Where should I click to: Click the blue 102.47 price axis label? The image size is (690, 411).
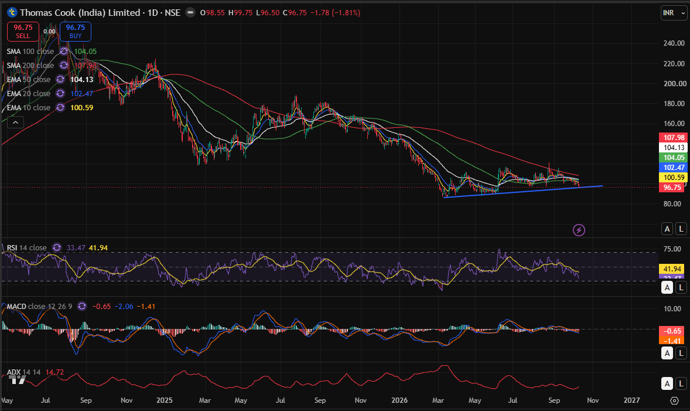point(674,168)
